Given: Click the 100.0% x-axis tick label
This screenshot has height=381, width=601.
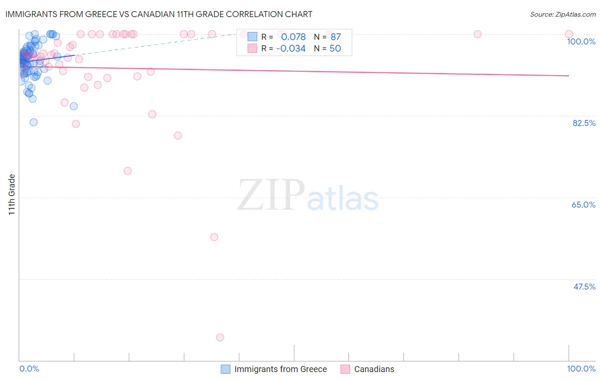Looking at the screenshot, I should pos(581,369).
